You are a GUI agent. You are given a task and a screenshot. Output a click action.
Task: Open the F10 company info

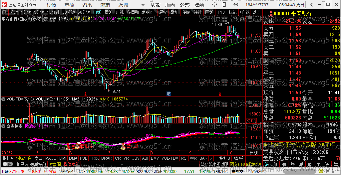221,12
